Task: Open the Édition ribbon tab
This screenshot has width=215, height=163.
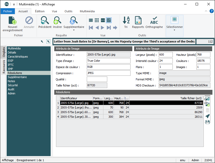Action: coord(40,11)
